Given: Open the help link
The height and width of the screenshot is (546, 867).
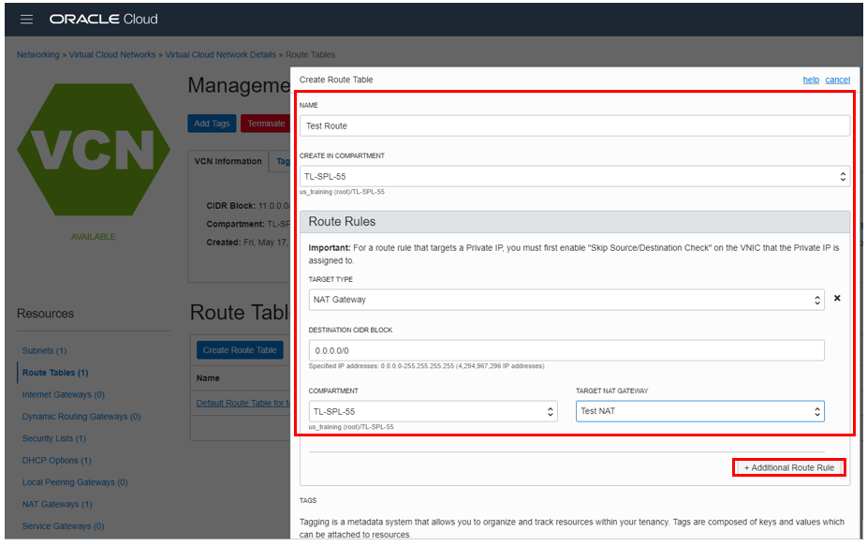Looking at the screenshot, I should (811, 80).
